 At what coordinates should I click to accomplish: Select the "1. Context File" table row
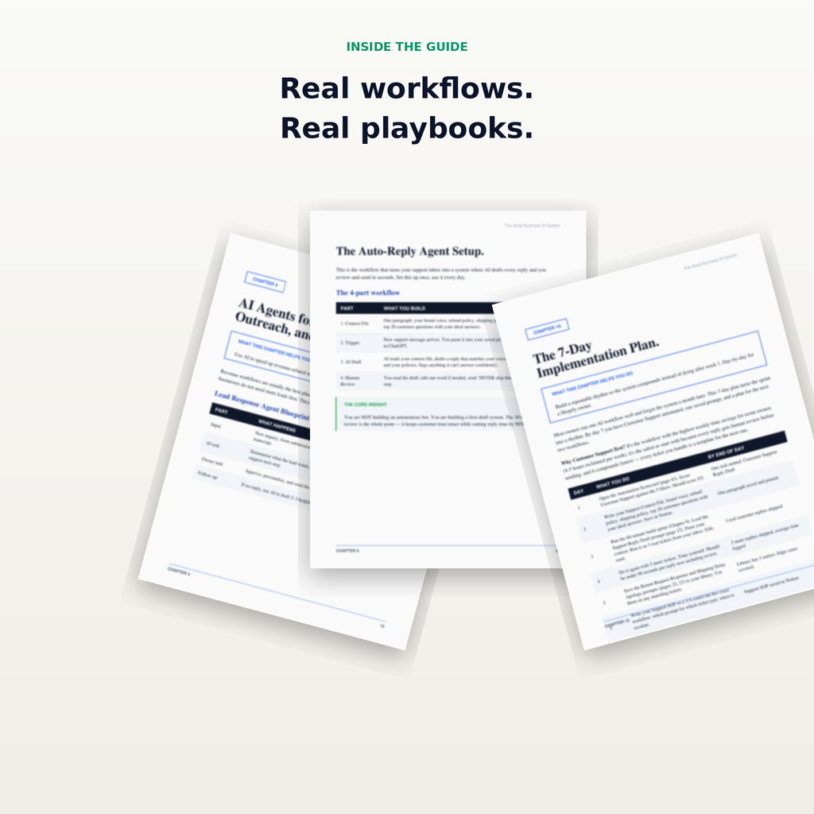tap(419, 324)
